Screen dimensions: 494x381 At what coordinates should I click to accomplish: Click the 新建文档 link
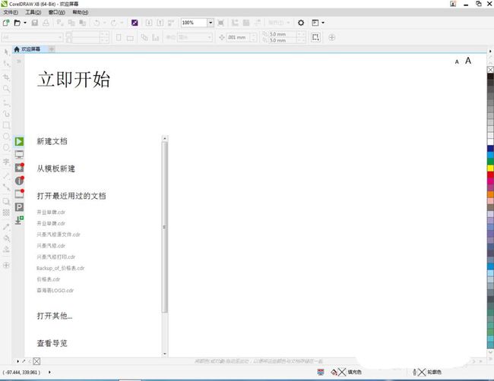tap(52, 141)
